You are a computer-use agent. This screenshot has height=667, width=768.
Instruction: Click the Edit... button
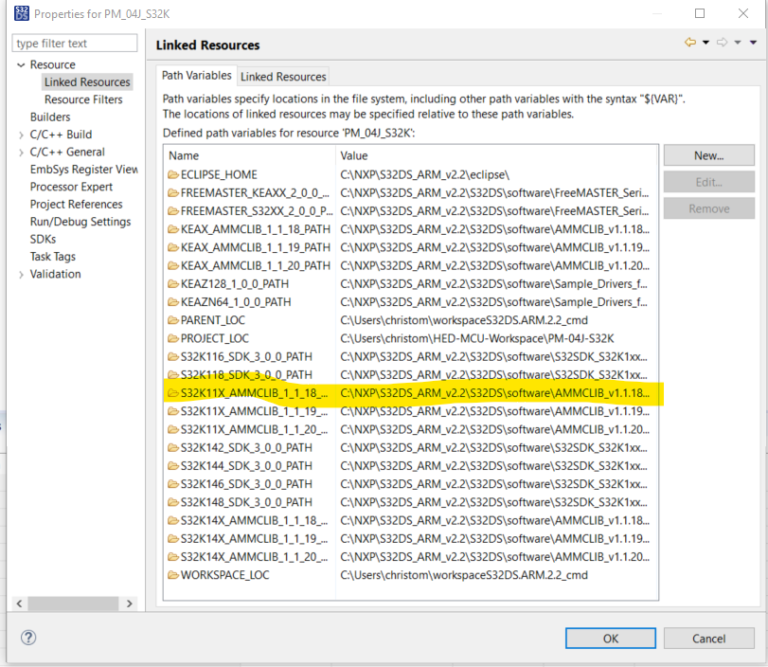pos(708,182)
